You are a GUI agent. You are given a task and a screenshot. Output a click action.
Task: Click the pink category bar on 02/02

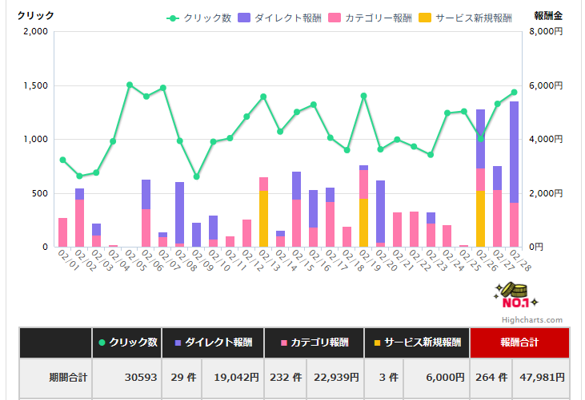click(x=79, y=224)
